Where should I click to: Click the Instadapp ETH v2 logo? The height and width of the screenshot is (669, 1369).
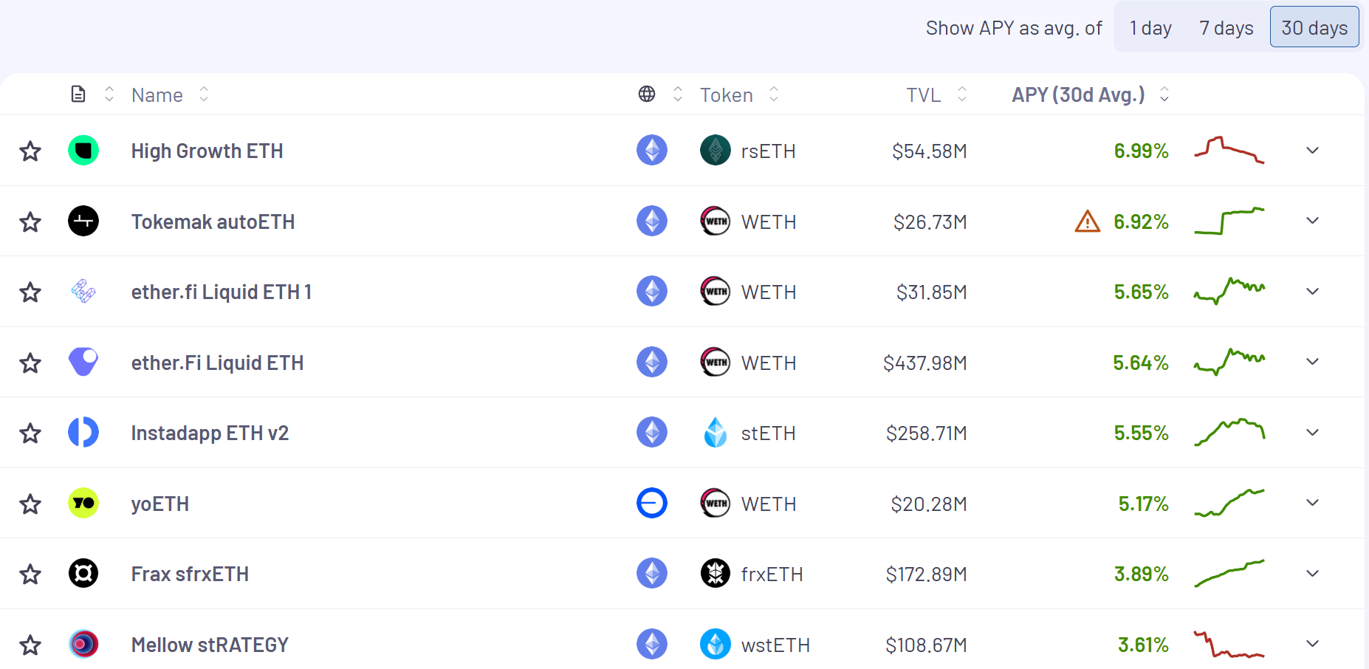coord(83,433)
